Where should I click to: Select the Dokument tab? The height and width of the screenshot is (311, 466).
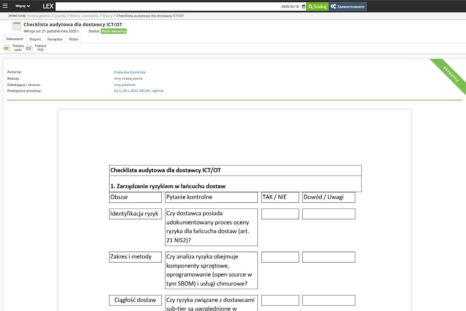pyautogui.click(x=15, y=39)
